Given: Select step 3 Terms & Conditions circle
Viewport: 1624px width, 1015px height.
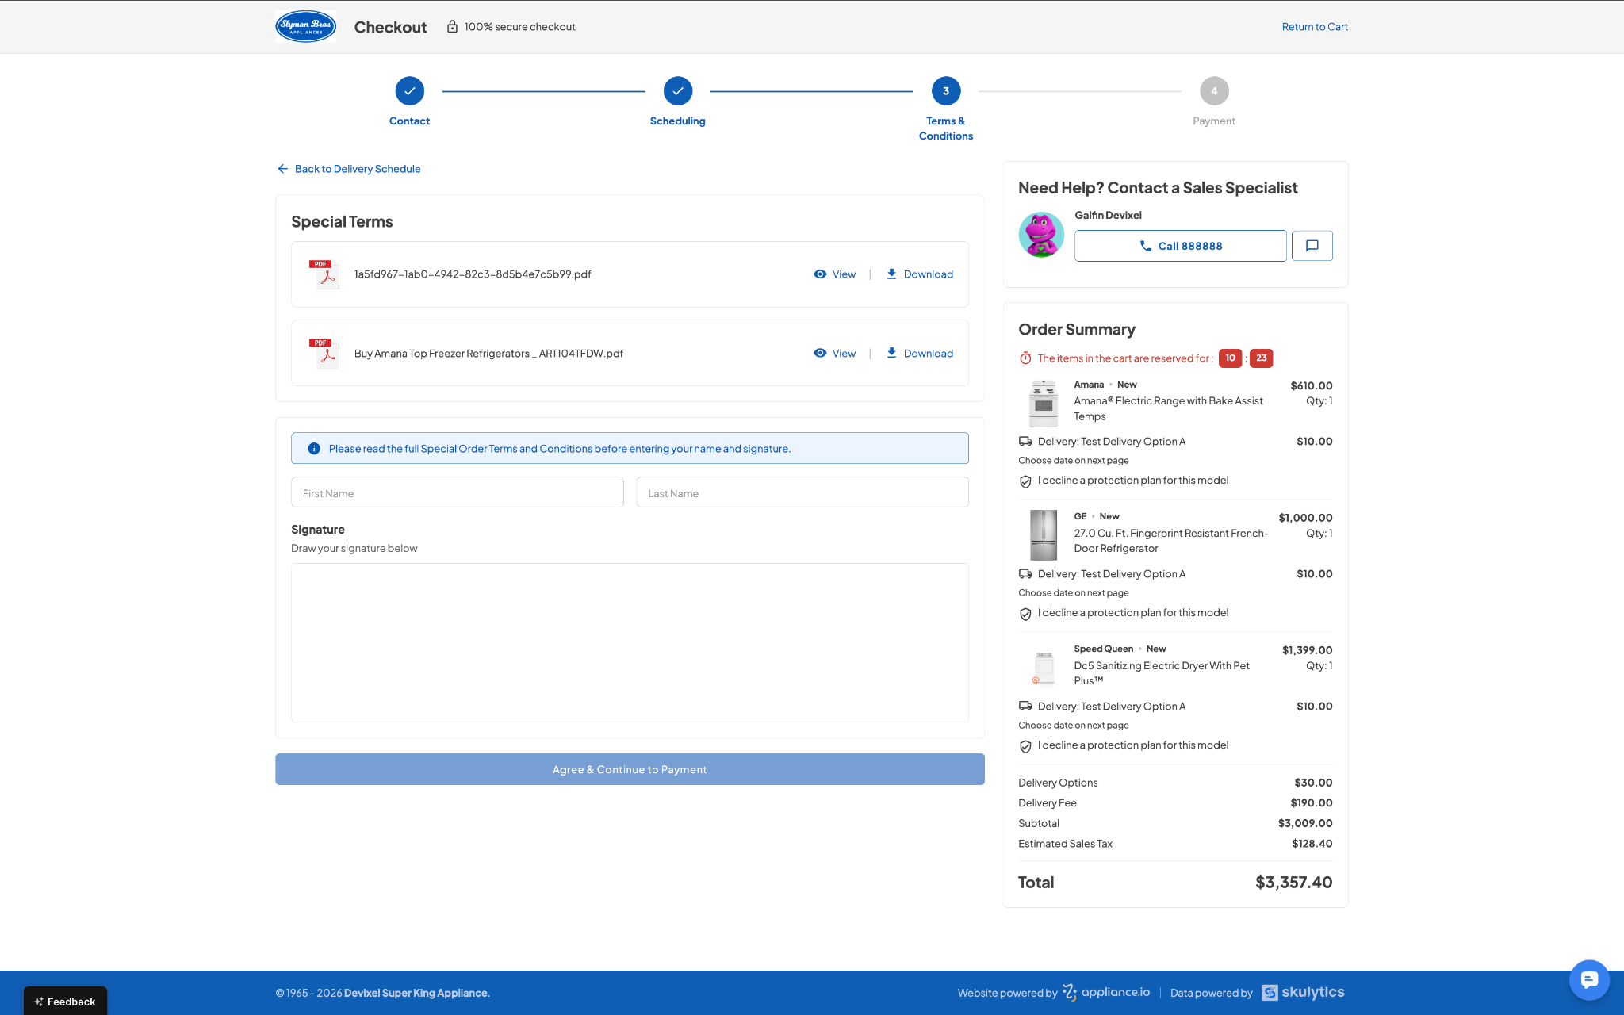Looking at the screenshot, I should tap(946, 91).
